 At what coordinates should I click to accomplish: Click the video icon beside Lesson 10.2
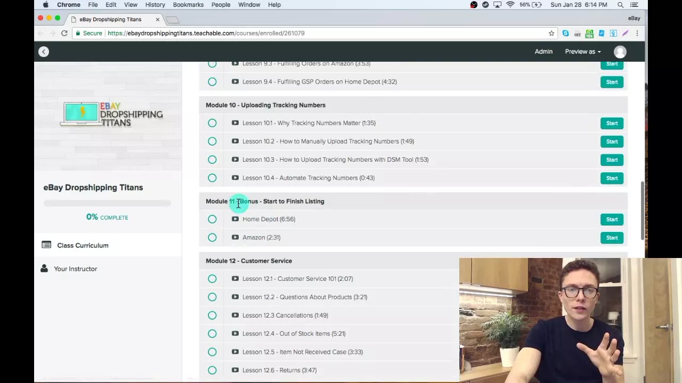pos(235,141)
